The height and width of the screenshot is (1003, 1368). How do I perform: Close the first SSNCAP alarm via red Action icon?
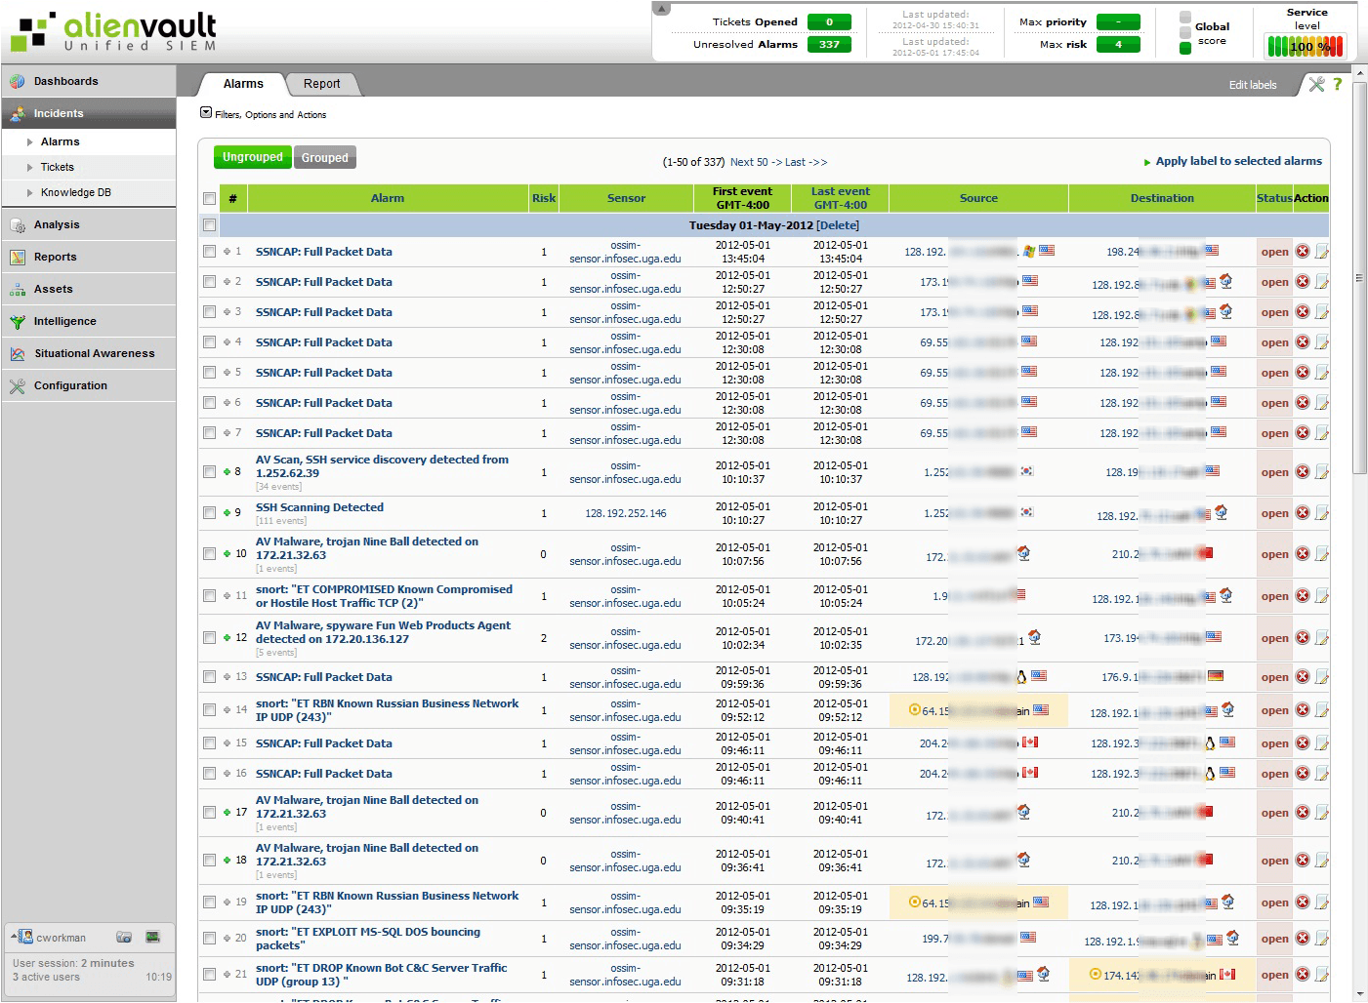[1303, 251]
